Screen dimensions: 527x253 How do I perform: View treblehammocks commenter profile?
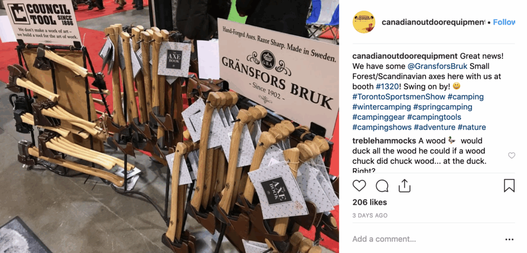click(384, 141)
